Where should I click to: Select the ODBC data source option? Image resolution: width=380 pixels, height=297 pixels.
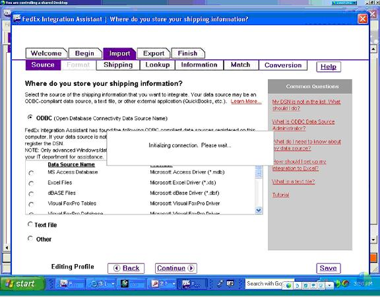[30, 117]
